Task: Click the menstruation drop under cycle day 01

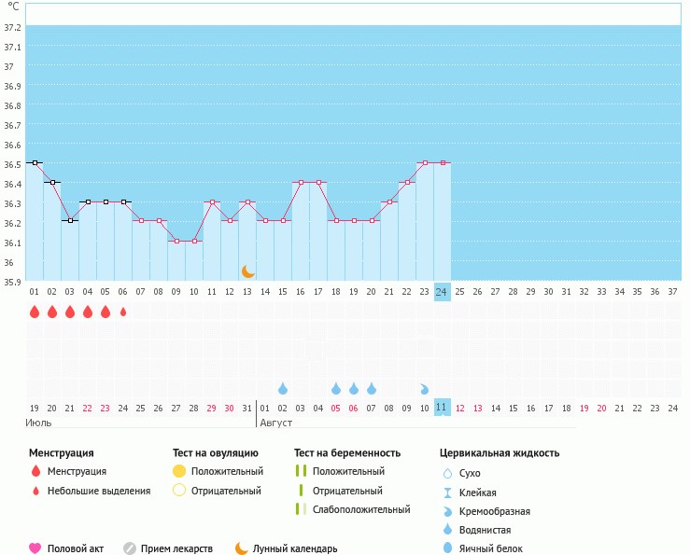Action: pyautogui.click(x=35, y=312)
